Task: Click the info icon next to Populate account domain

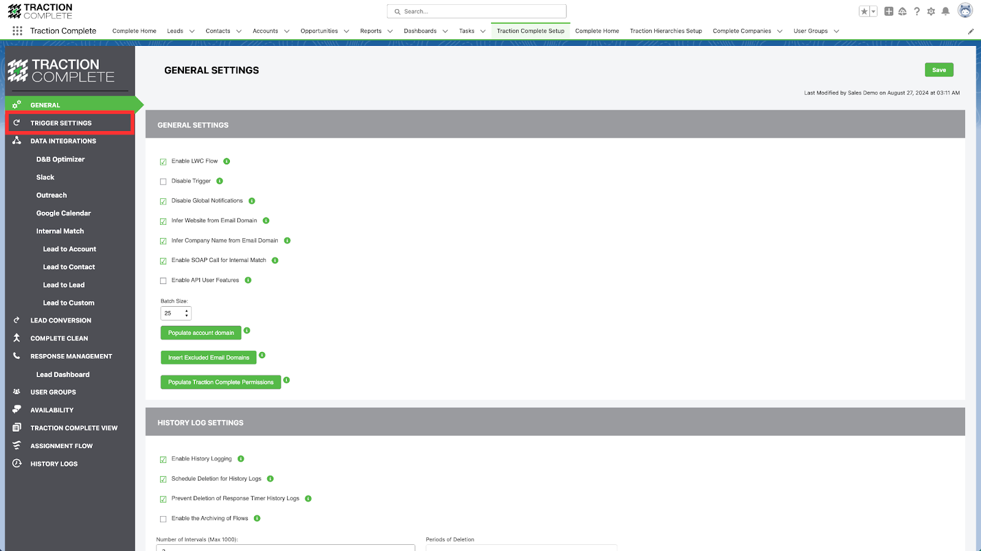Action: pyautogui.click(x=247, y=331)
